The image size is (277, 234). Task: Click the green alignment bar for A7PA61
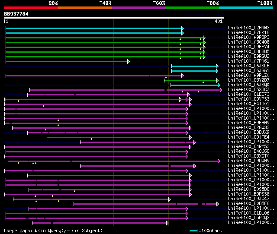click(x=67, y=61)
